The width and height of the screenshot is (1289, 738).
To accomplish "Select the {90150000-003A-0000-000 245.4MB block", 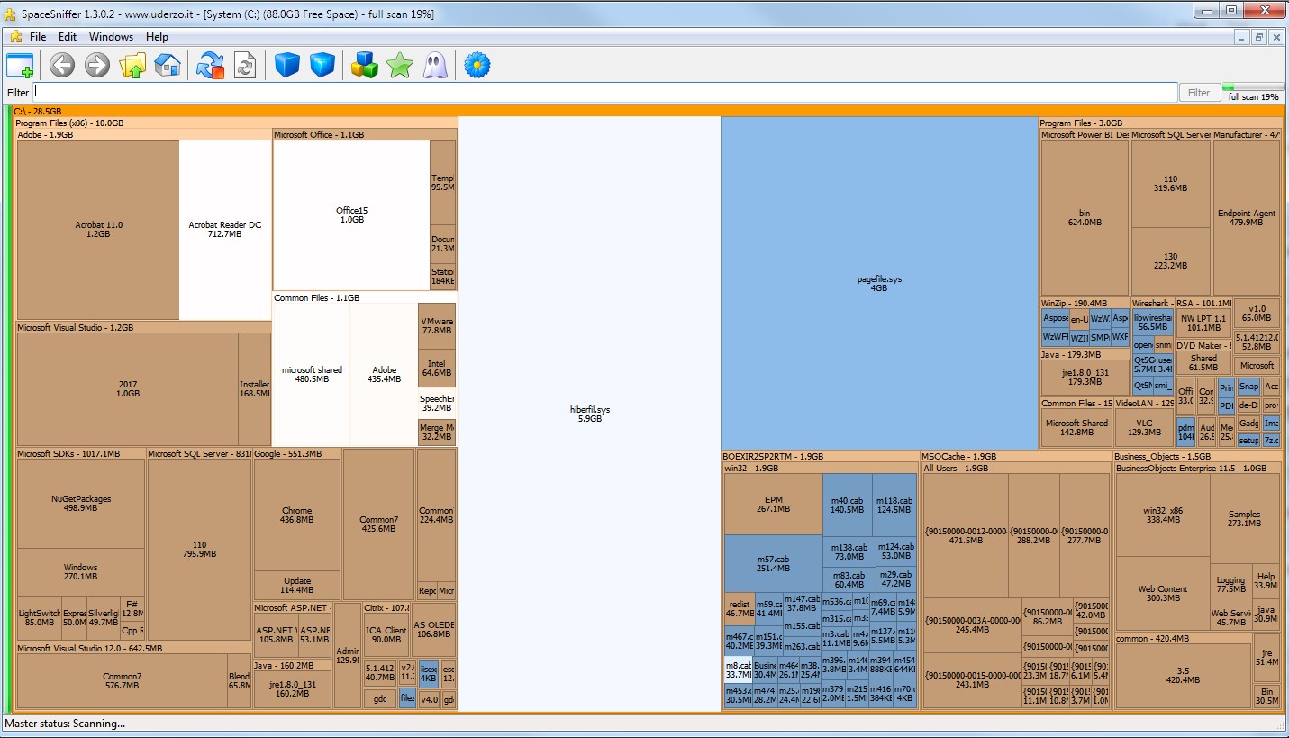I will (973, 625).
